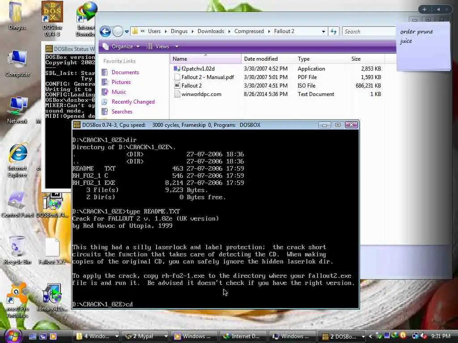Expand the address bar path history dropdown
The image size is (458, 343).
pos(323,32)
